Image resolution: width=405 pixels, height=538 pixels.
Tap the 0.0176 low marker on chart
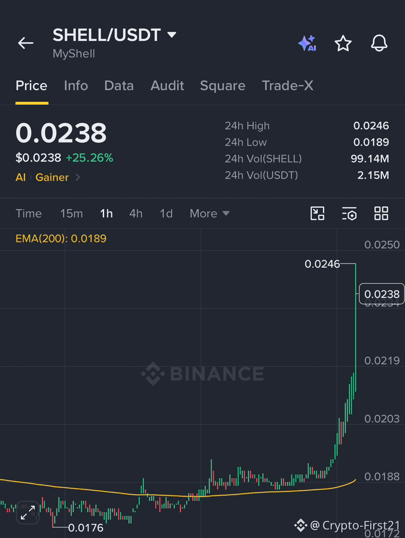tap(86, 528)
